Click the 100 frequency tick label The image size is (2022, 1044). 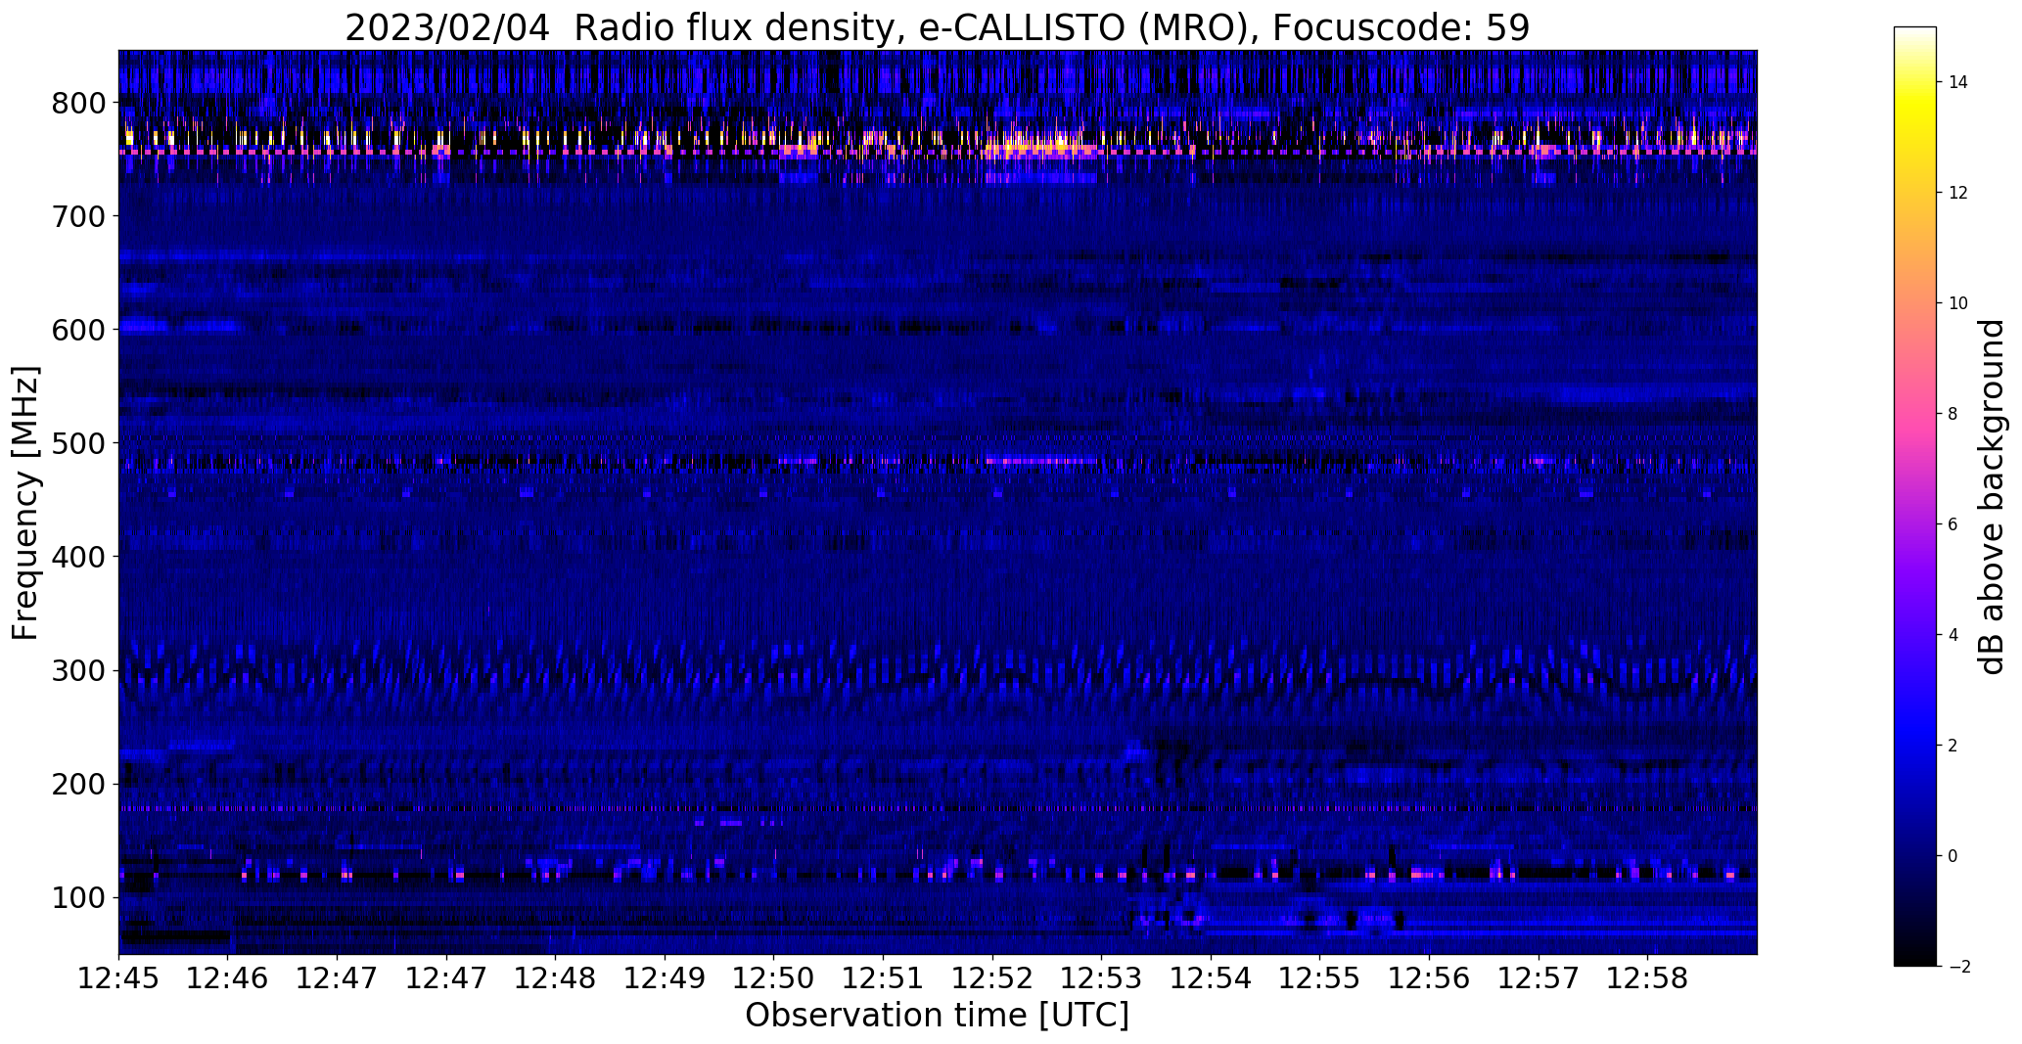(79, 897)
